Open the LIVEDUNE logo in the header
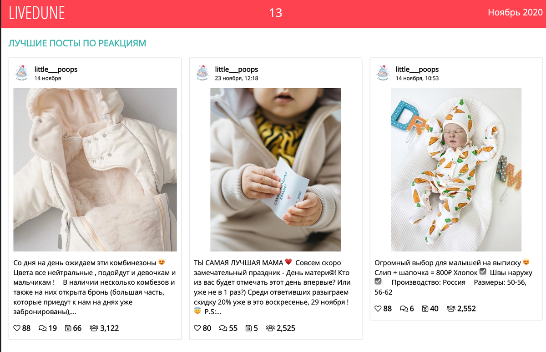 (x=37, y=13)
